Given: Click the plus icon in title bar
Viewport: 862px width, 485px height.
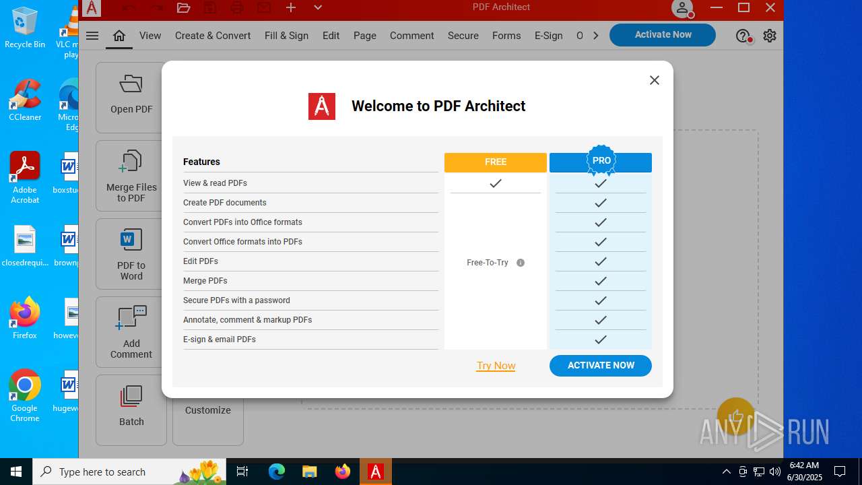Looking at the screenshot, I should coord(291,8).
